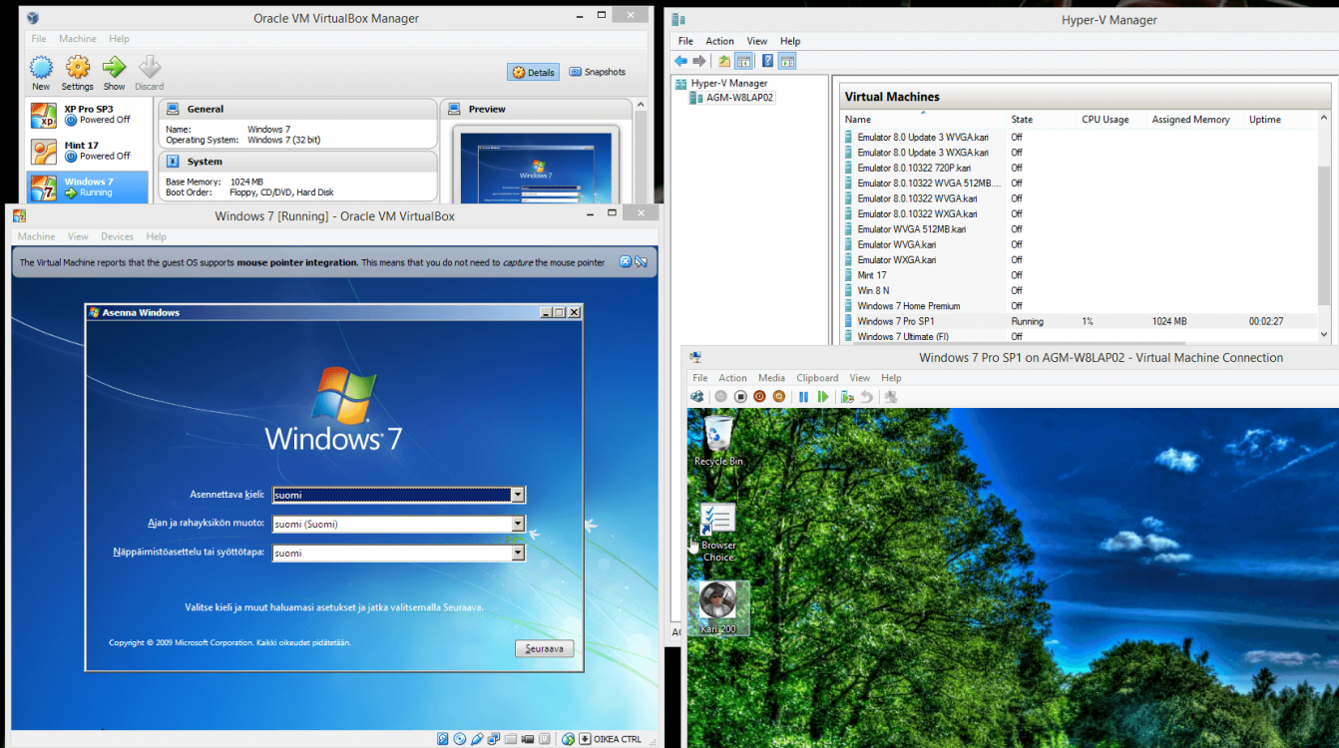The height and width of the screenshot is (748, 1339).
Task: Pause the VM in Virtual Machine Connection
Action: point(803,397)
